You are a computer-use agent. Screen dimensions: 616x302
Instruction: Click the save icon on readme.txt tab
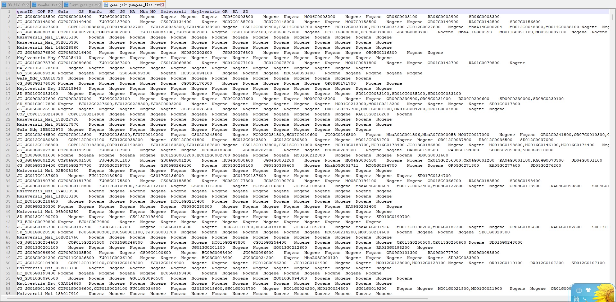coord(34,5)
